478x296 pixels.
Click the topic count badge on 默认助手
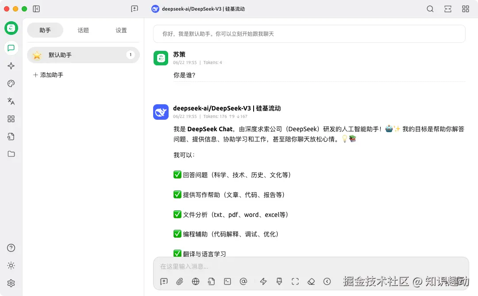[131, 55]
